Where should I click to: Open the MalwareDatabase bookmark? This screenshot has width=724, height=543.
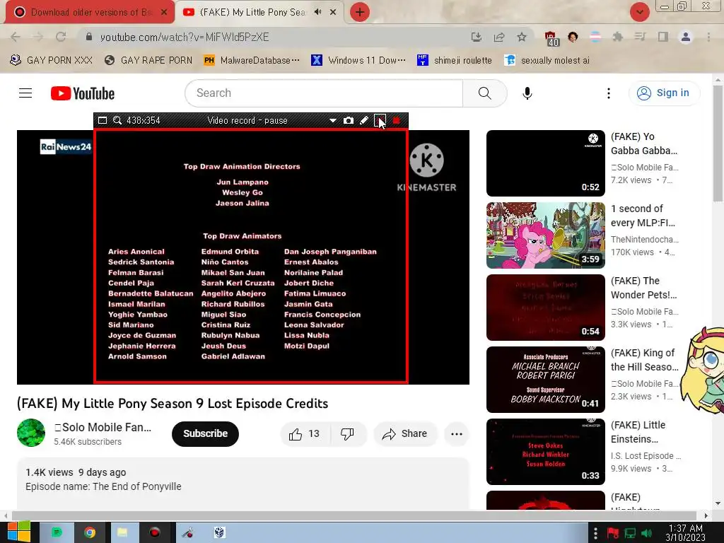tap(252, 61)
